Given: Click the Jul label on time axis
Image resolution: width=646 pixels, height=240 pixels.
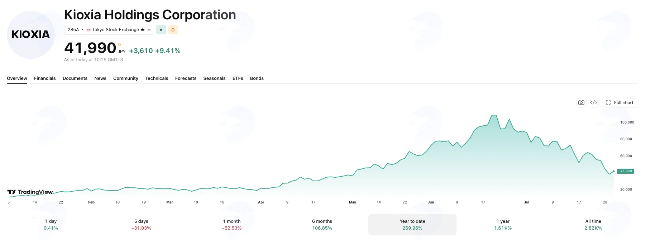Looking at the screenshot, I should point(527,202).
